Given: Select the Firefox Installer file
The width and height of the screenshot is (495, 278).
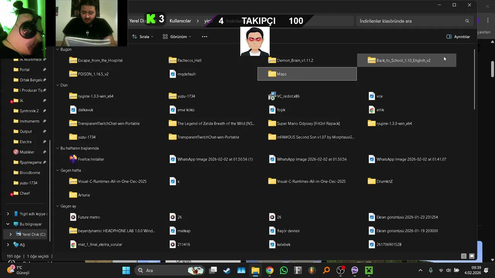Looking at the screenshot, I should tap(87, 159).
